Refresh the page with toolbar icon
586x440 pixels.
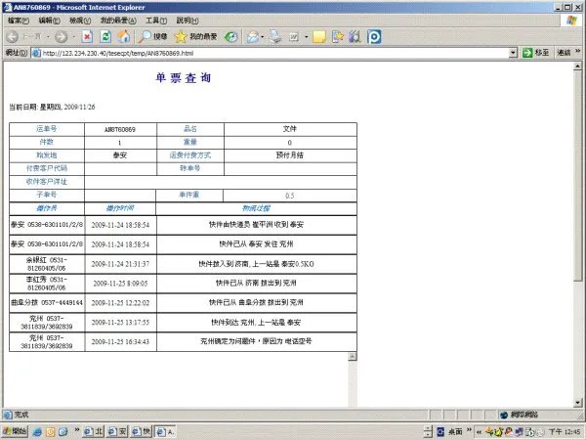pos(105,36)
